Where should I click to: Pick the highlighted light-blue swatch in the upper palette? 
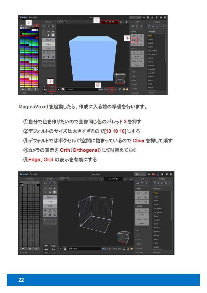(35, 69)
